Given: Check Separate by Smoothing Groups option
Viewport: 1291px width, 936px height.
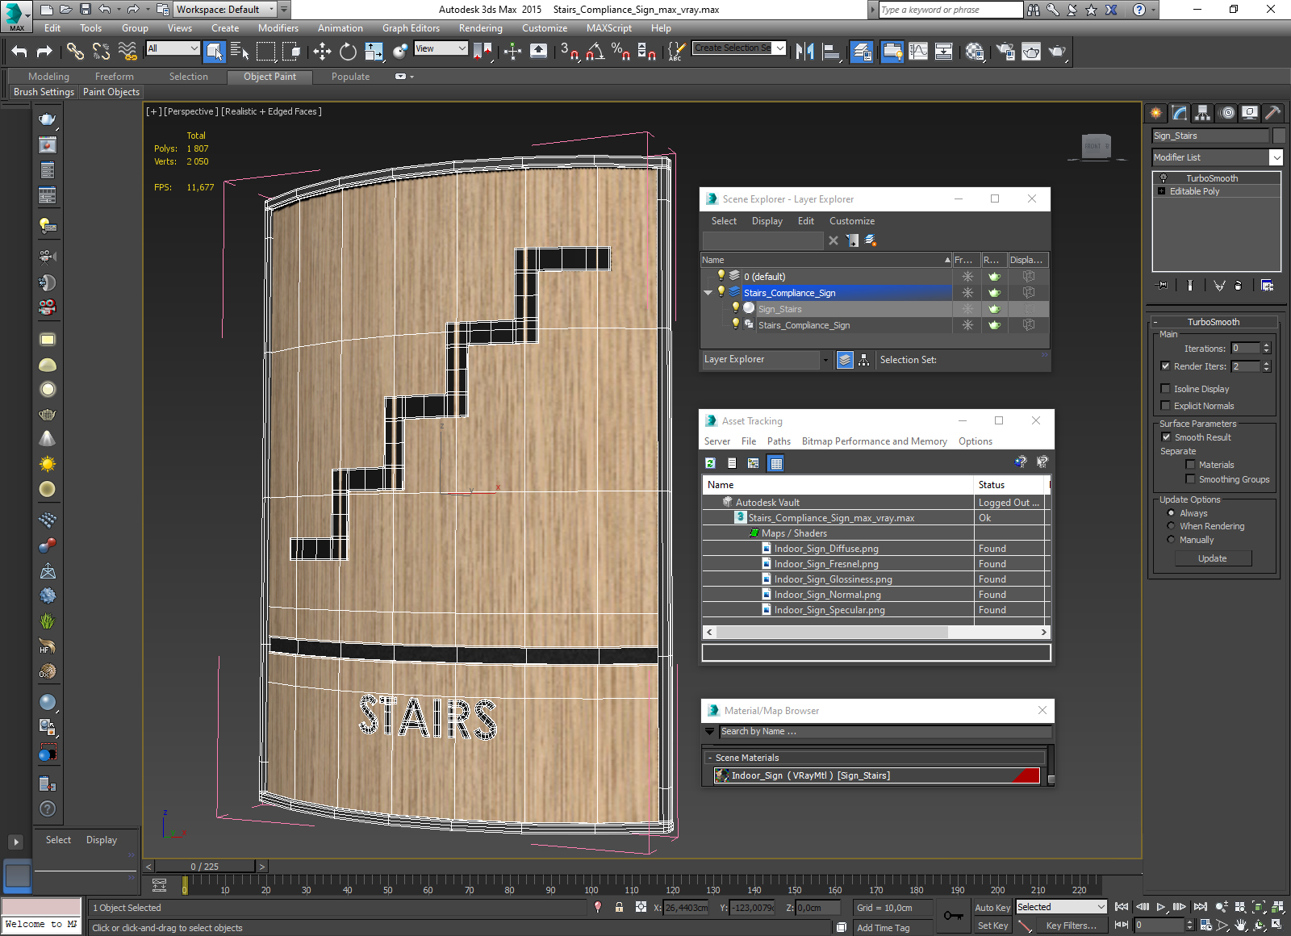Looking at the screenshot, I should point(1190,478).
